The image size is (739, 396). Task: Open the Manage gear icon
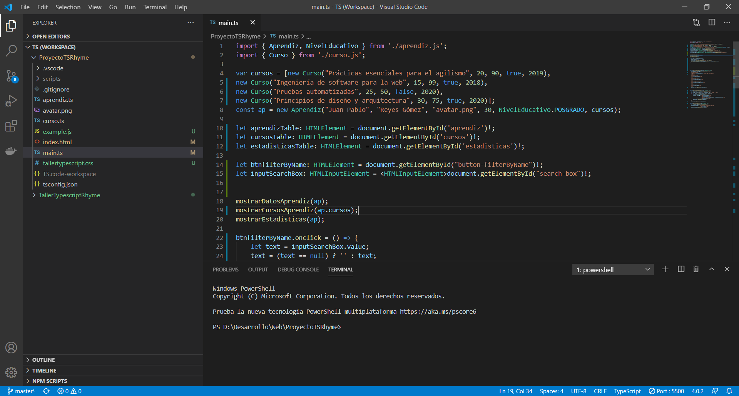11,372
